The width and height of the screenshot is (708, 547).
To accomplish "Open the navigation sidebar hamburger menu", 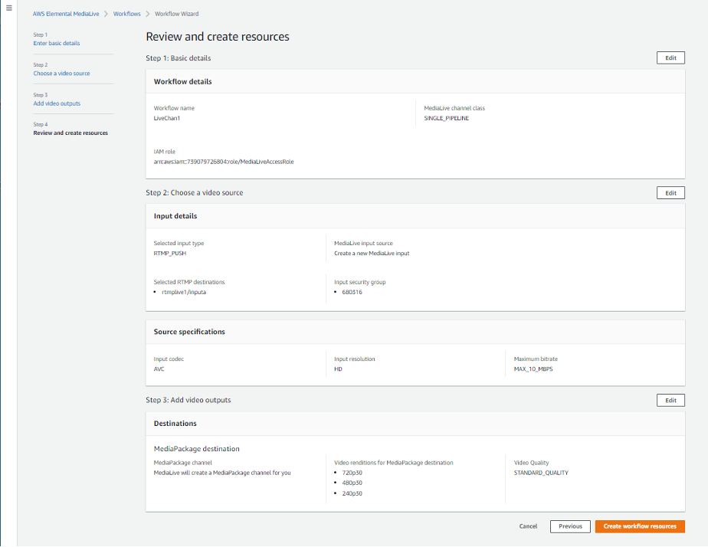I will coord(10,8).
